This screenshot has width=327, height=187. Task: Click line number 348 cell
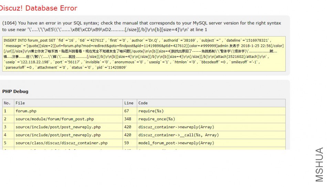(128, 119)
